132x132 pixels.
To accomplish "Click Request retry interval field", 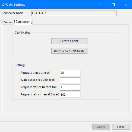I will 70,95.
